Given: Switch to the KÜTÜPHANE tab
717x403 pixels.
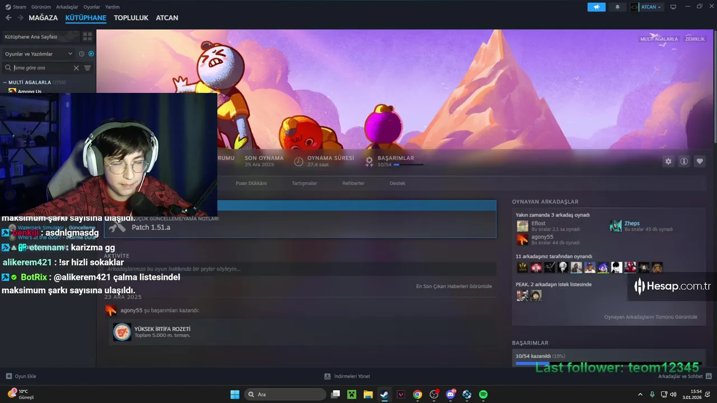Looking at the screenshot, I should (86, 18).
